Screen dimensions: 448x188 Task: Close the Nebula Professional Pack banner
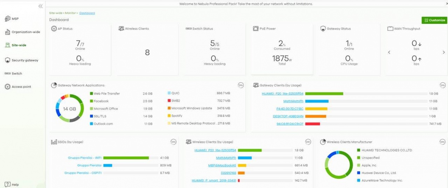446,4
